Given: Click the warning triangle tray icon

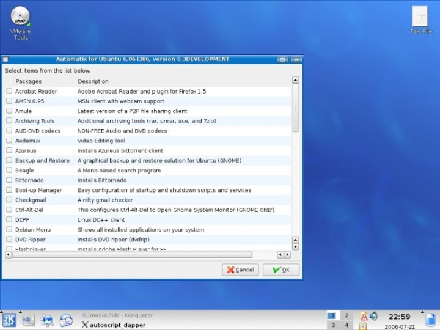Looking at the screenshot, I should pos(364,317).
